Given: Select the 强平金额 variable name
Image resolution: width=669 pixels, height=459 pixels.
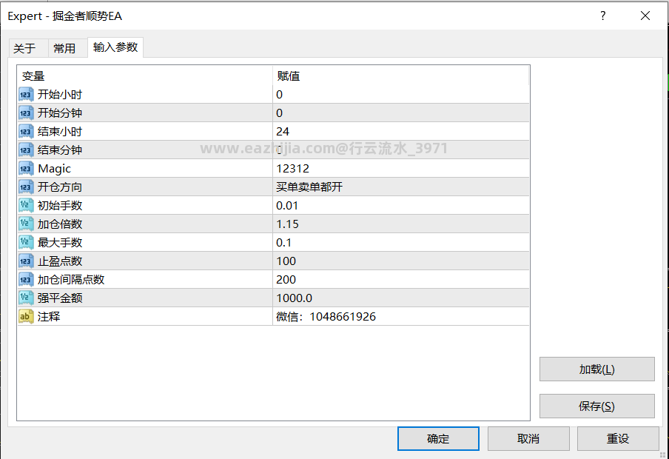Looking at the screenshot, I should pyautogui.click(x=60, y=298).
